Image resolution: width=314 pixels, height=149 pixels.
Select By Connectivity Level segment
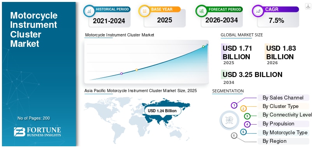(x=285, y=115)
